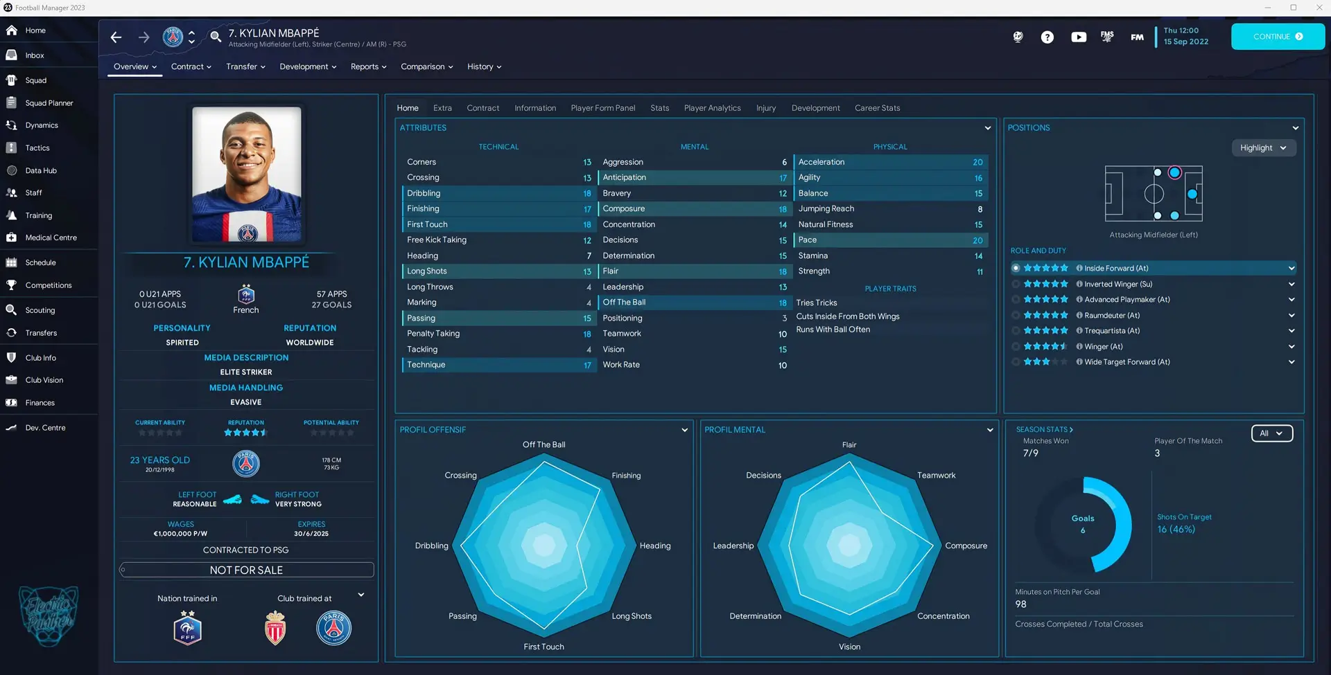Open Scouting magnifier icon in sidebar
Image resolution: width=1331 pixels, height=675 pixels.
(x=12, y=310)
